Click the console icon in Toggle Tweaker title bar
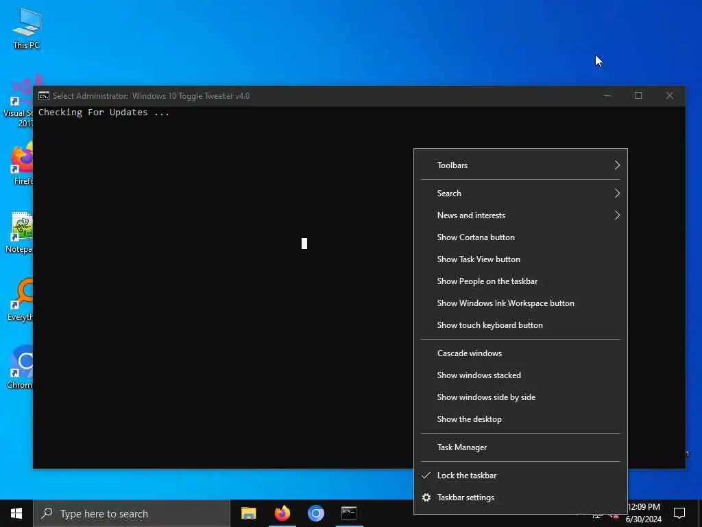The width and height of the screenshot is (702, 527). [x=43, y=96]
